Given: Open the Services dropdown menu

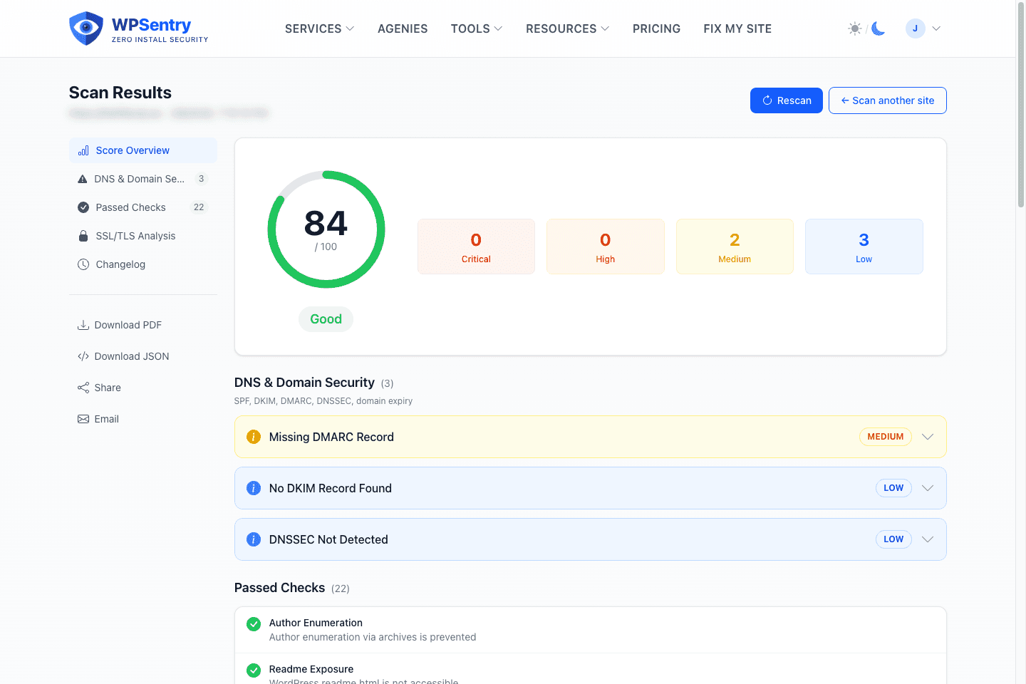Looking at the screenshot, I should tap(319, 28).
